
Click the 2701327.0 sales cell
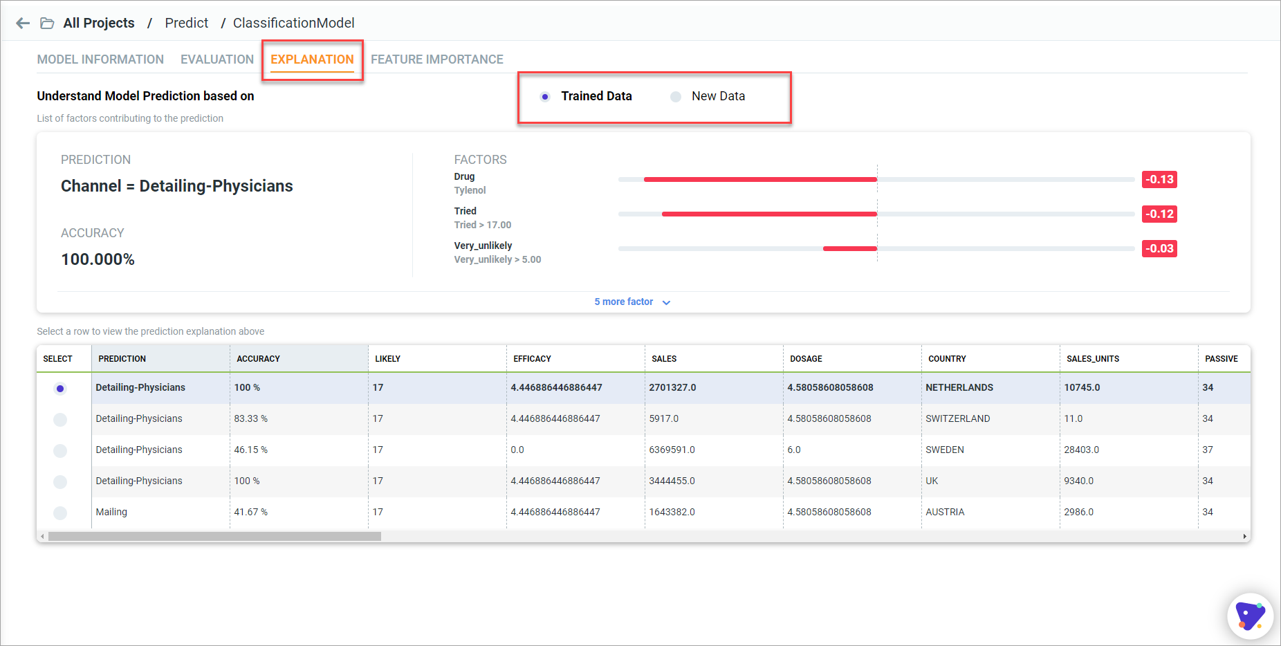(714, 388)
